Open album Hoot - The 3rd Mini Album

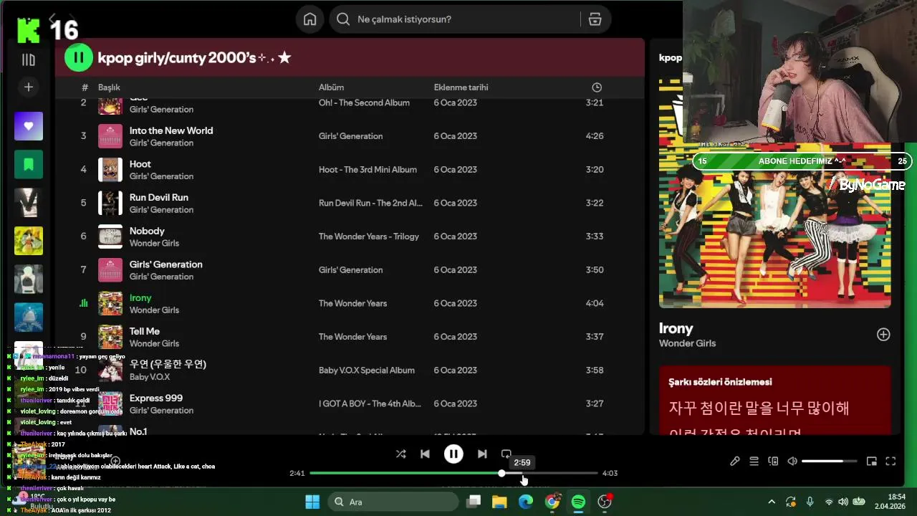tap(368, 170)
